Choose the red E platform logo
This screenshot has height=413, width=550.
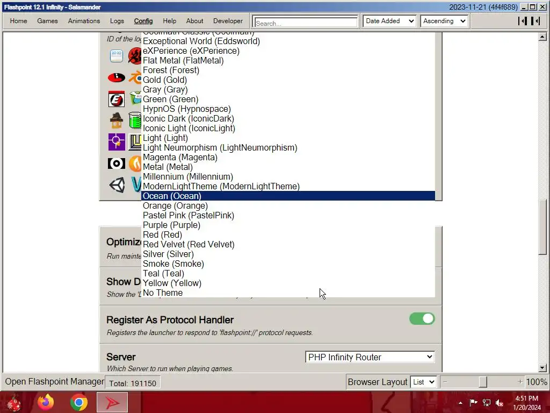point(117,99)
